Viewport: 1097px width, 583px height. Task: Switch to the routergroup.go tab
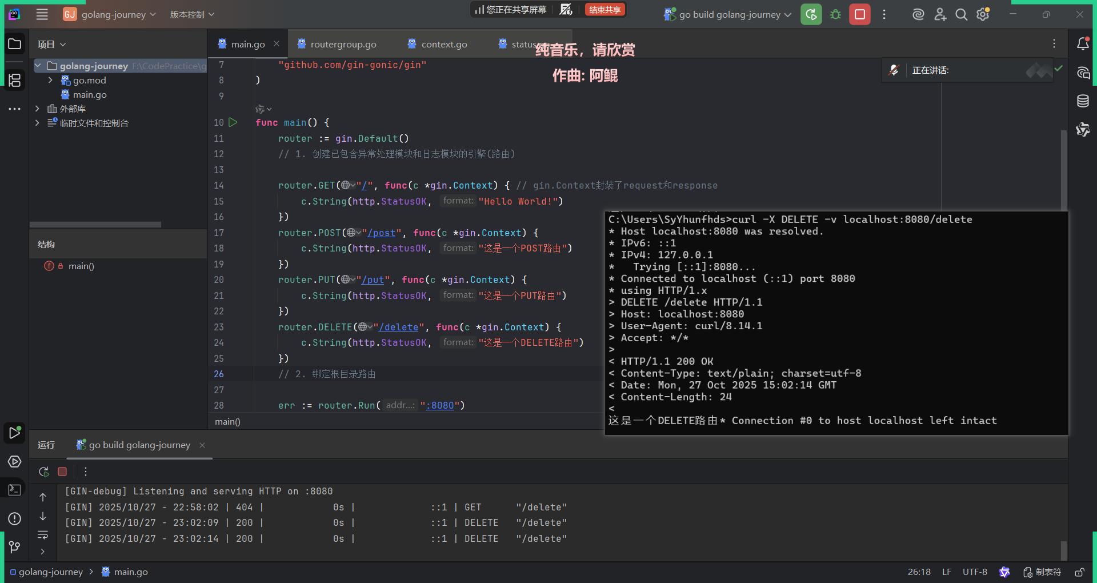tap(343, 44)
